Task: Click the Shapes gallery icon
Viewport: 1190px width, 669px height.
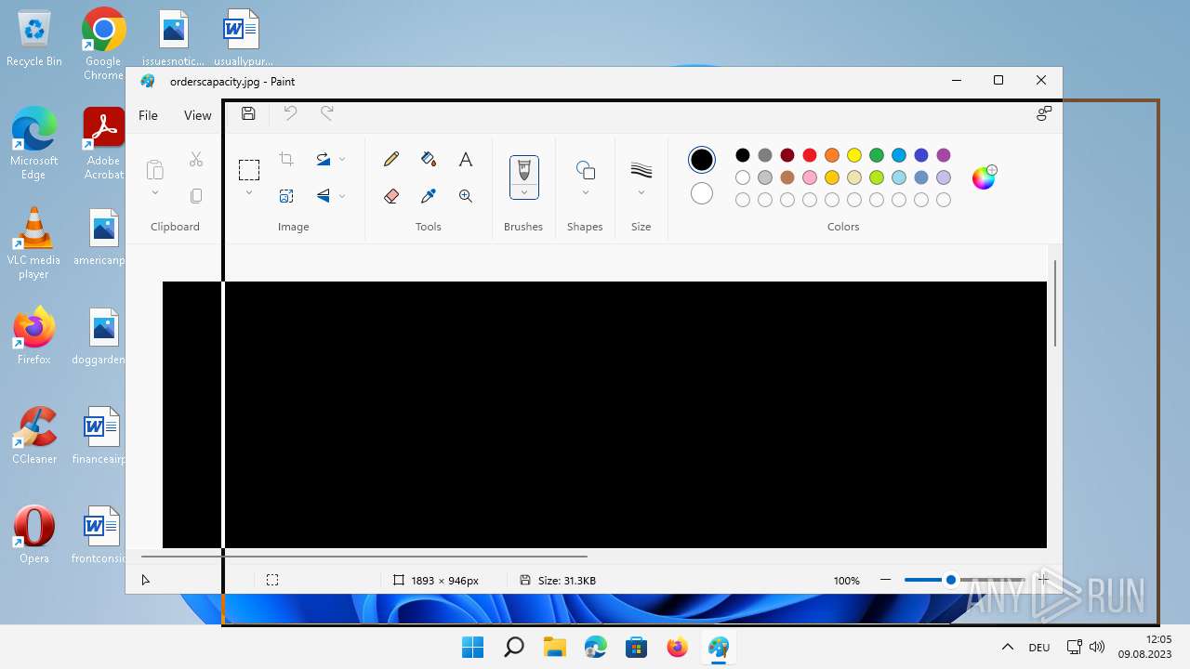Action: (x=585, y=170)
